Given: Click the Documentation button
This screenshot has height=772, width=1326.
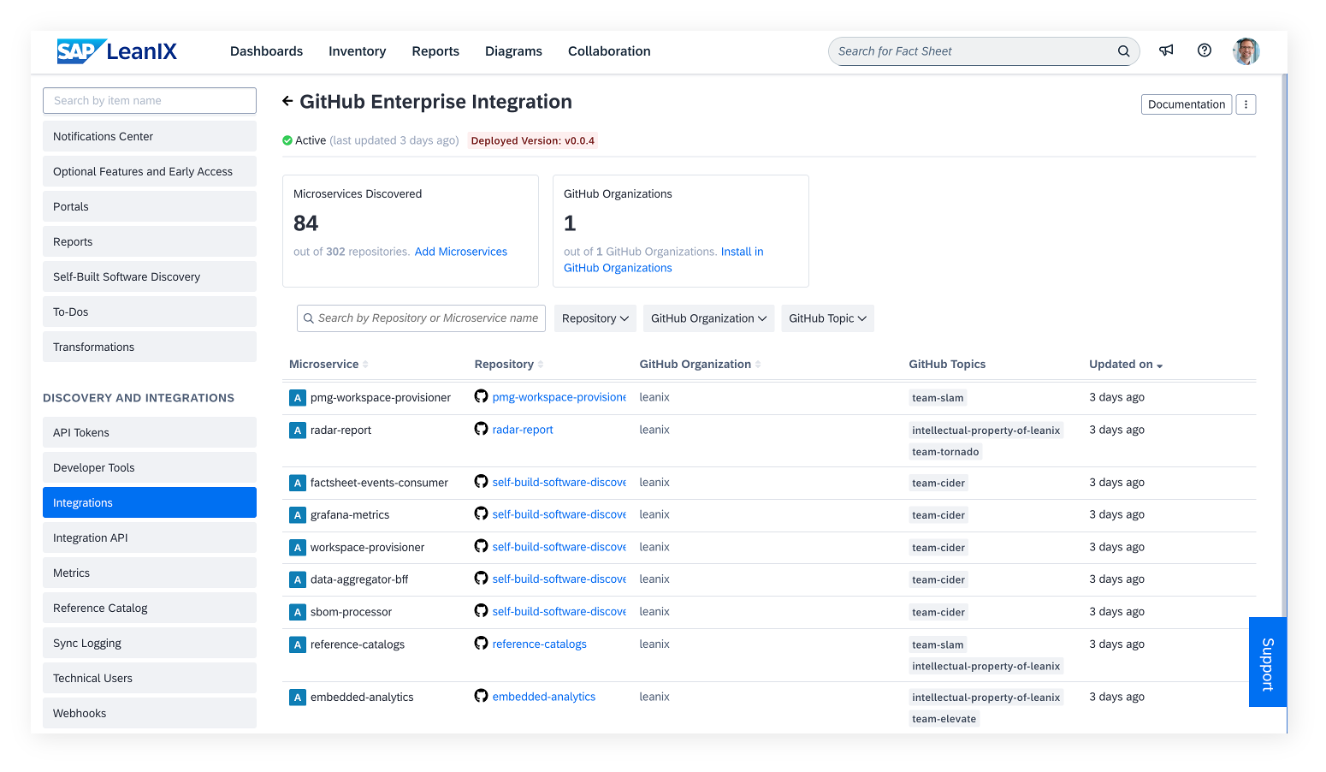Looking at the screenshot, I should pos(1187,104).
